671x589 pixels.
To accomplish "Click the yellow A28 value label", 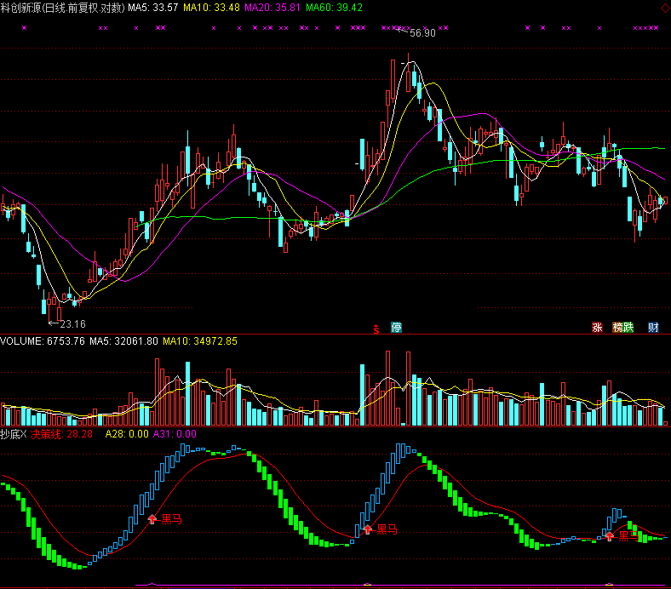I will point(126,435).
